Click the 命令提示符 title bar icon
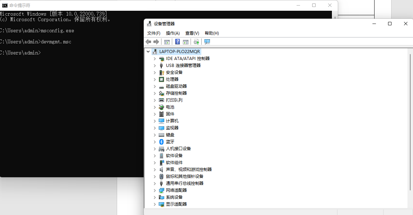The width and height of the screenshot is (413, 215). [5, 5]
